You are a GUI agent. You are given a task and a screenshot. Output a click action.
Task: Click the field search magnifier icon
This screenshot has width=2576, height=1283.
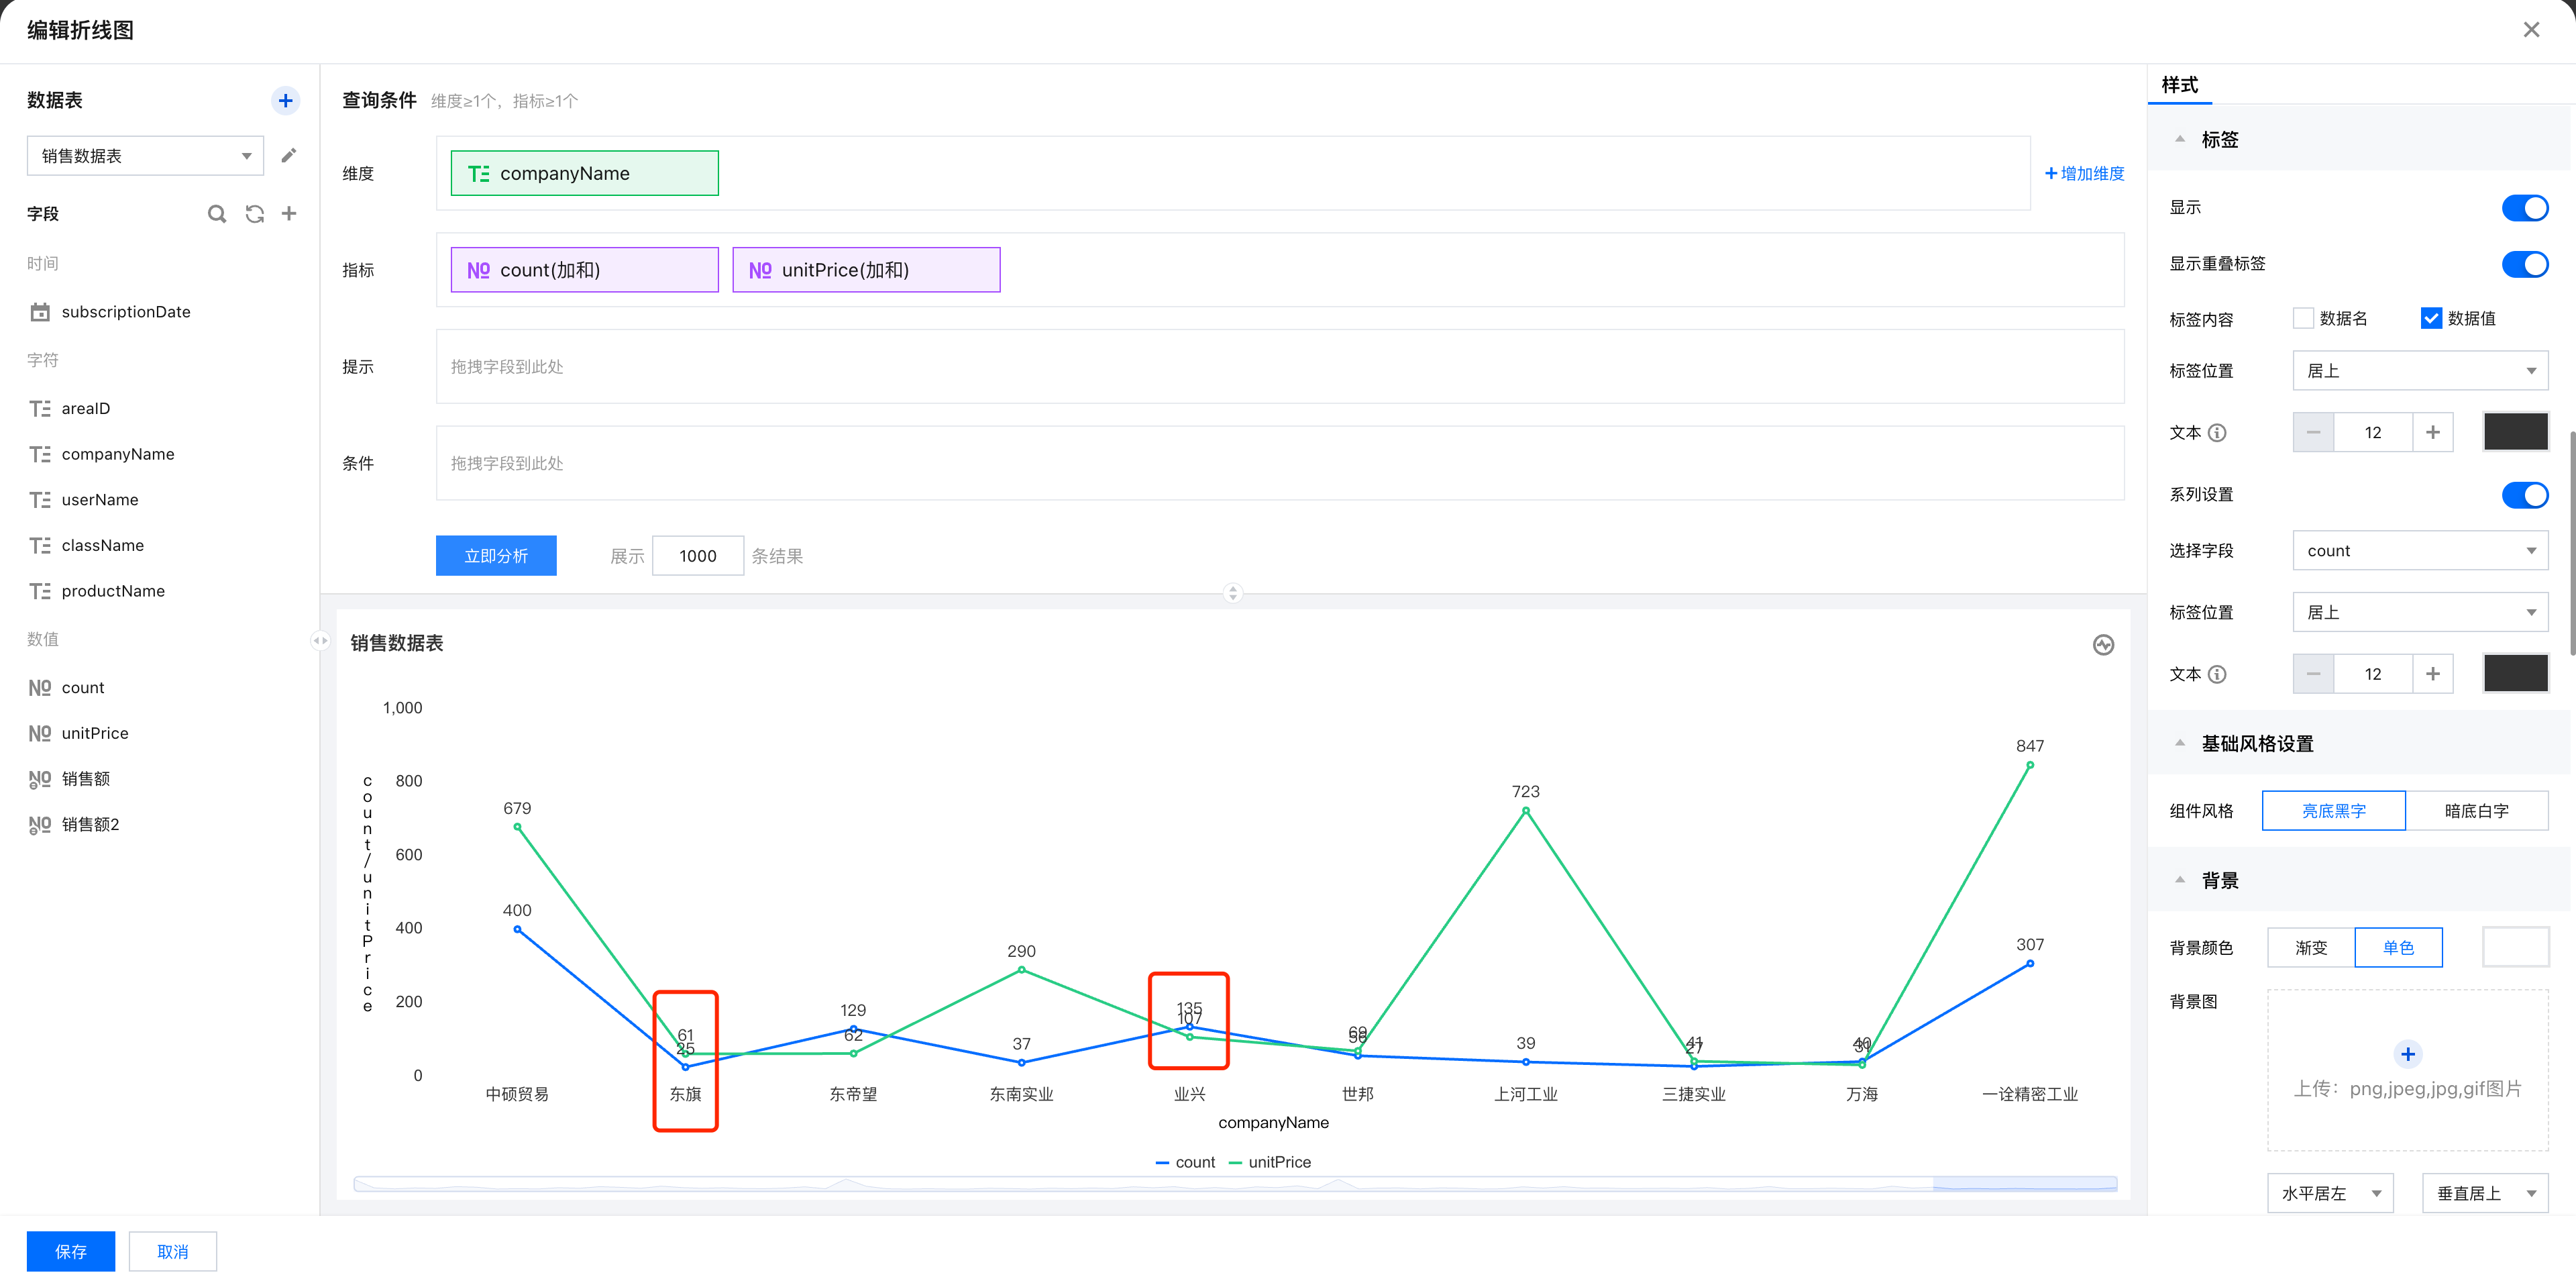point(216,213)
